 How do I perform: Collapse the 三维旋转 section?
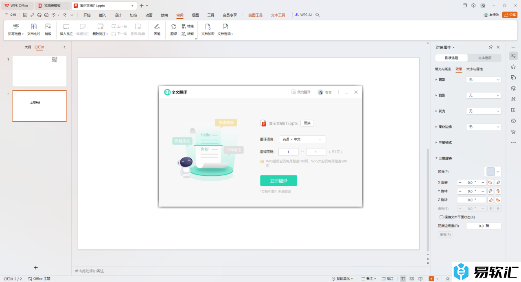pos(444,158)
